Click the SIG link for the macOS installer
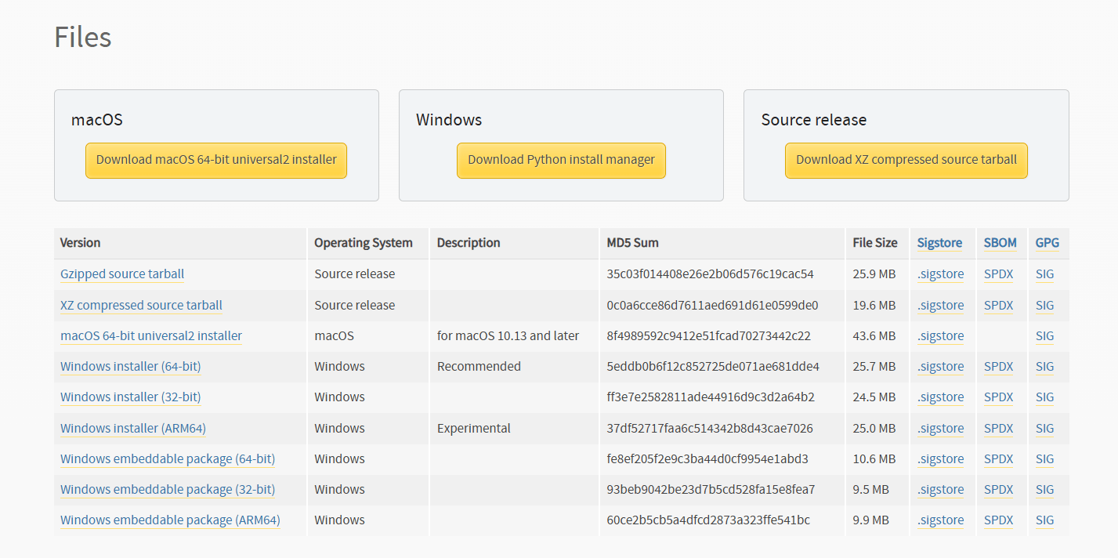Screen dimensions: 1118x558 (1044, 335)
